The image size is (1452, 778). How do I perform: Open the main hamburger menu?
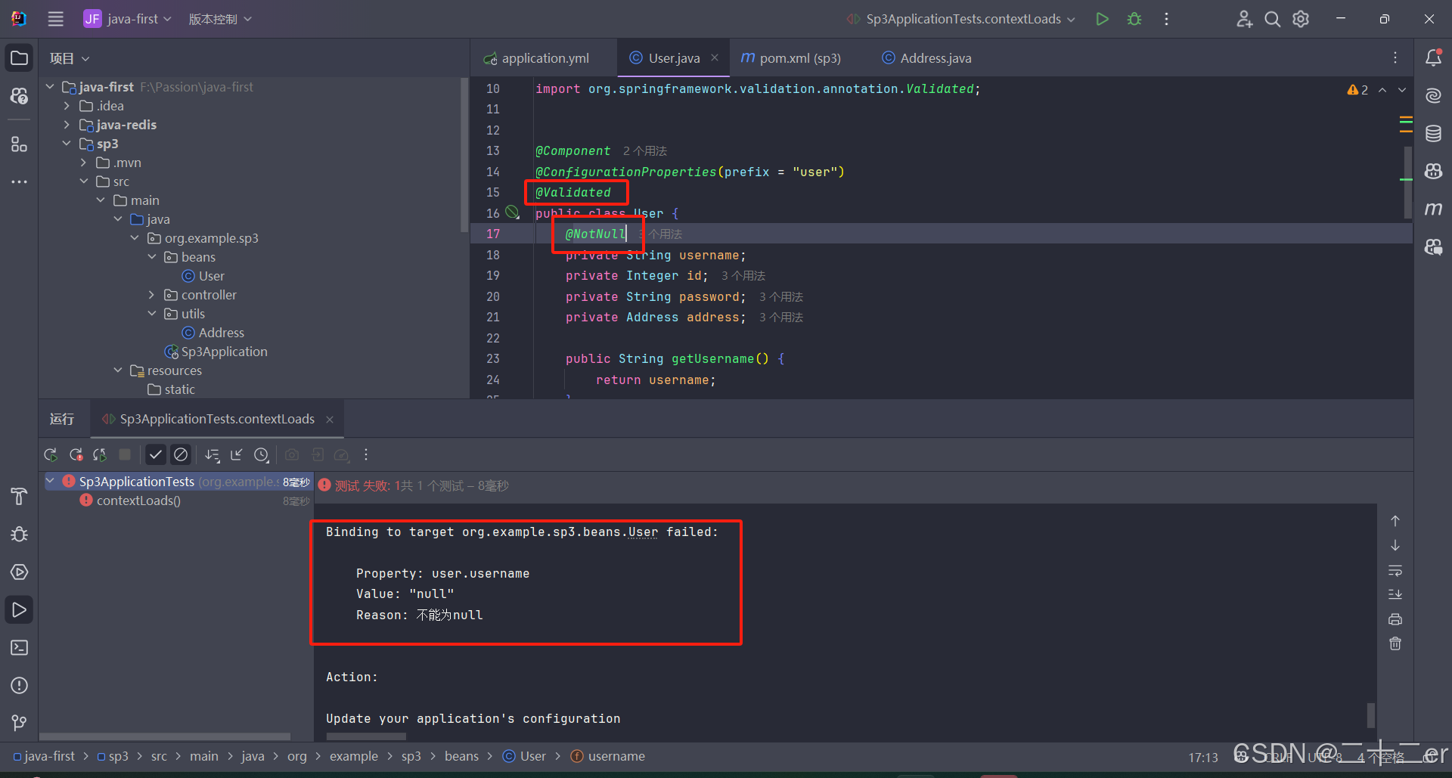tap(56, 19)
